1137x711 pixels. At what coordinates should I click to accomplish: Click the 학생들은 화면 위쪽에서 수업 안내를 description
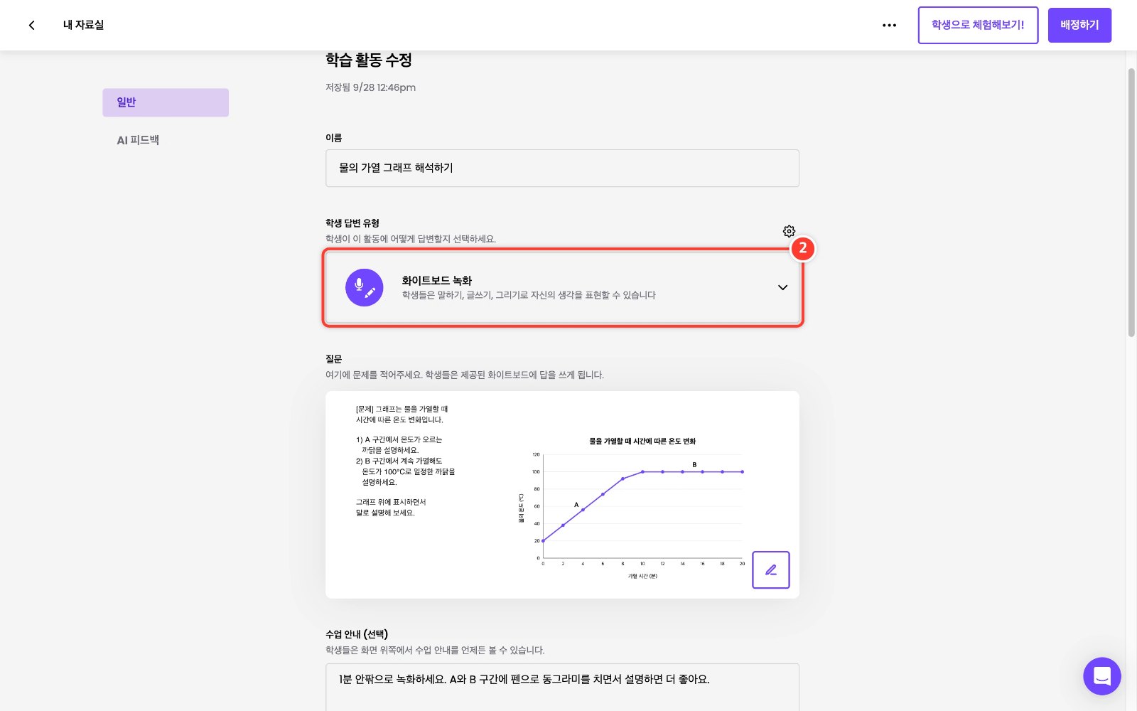pyautogui.click(x=435, y=650)
